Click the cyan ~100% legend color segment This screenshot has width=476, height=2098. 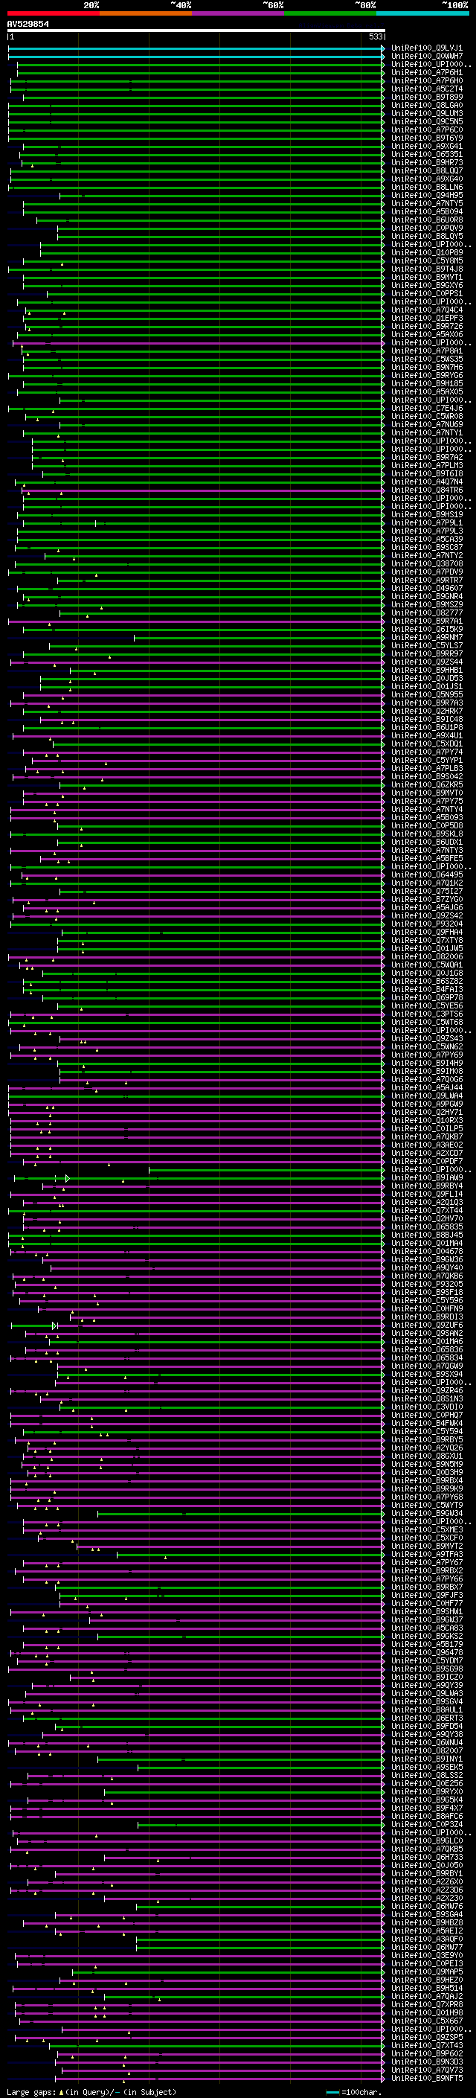click(x=422, y=13)
